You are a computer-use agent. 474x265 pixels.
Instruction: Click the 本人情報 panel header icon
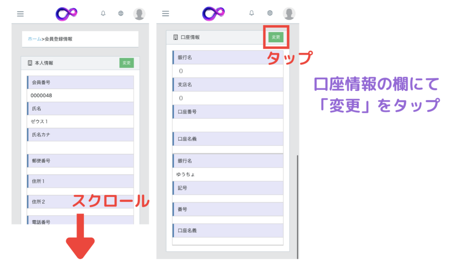coord(30,63)
